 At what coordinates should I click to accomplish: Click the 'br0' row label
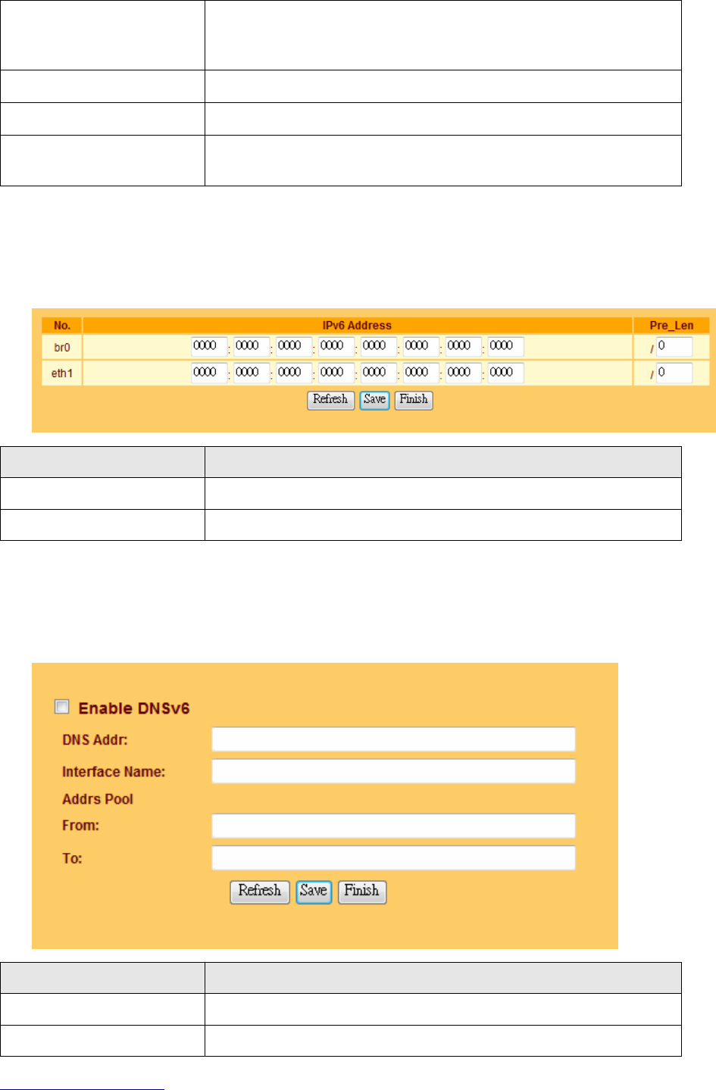point(62,348)
